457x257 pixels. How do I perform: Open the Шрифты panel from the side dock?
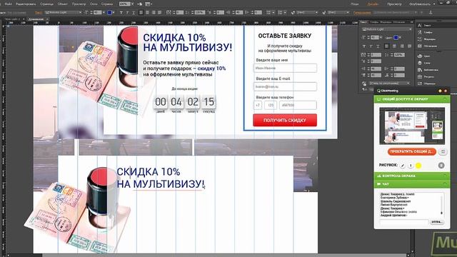pos(426,32)
